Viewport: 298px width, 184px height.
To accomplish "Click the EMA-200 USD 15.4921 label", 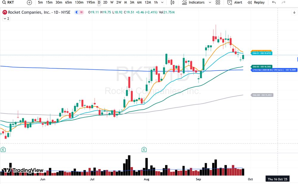I will click(262, 95).
